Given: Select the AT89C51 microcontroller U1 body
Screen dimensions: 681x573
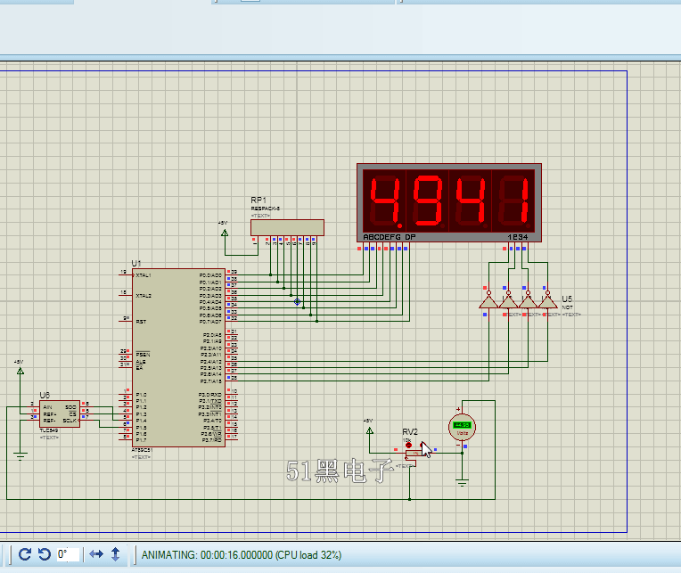Looking at the screenshot, I should coord(178,357).
